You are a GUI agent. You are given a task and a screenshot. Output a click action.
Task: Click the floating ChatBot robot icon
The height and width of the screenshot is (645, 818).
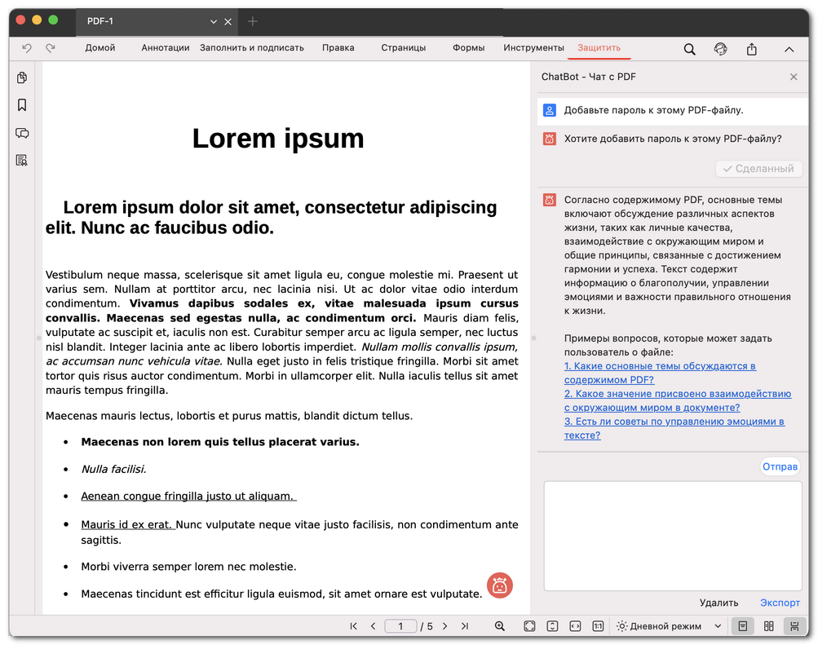(499, 585)
